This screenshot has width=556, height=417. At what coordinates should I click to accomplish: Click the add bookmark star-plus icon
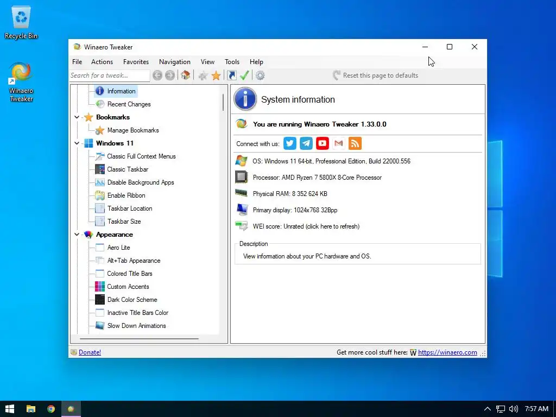click(x=203, y=75)
